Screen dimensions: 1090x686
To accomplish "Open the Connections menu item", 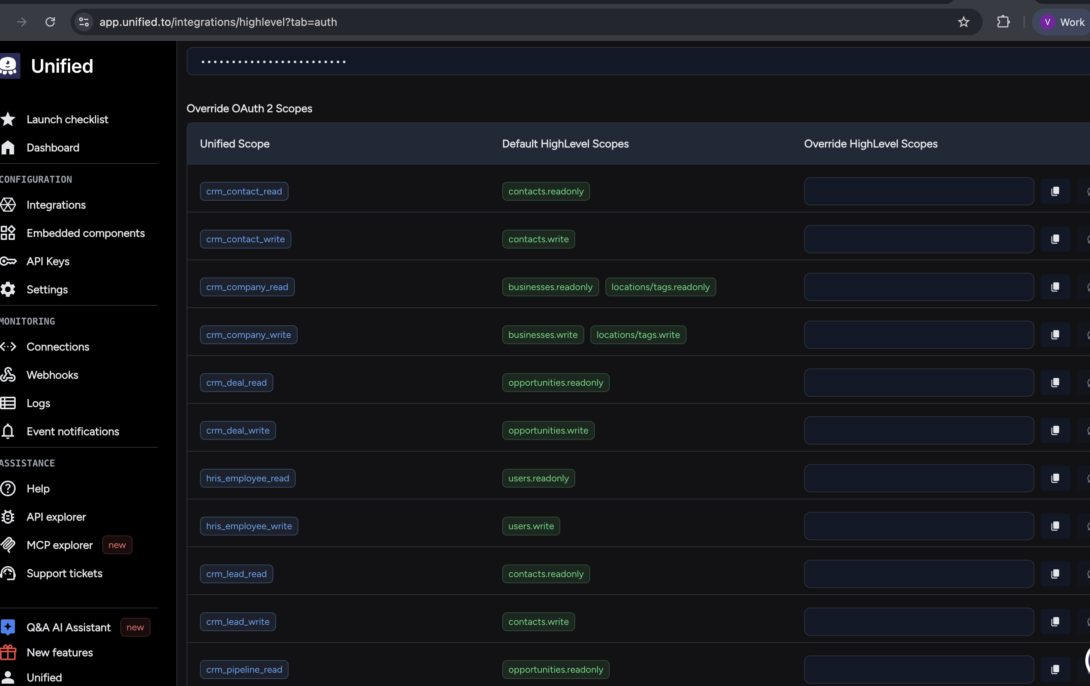I will coord(58,347).
